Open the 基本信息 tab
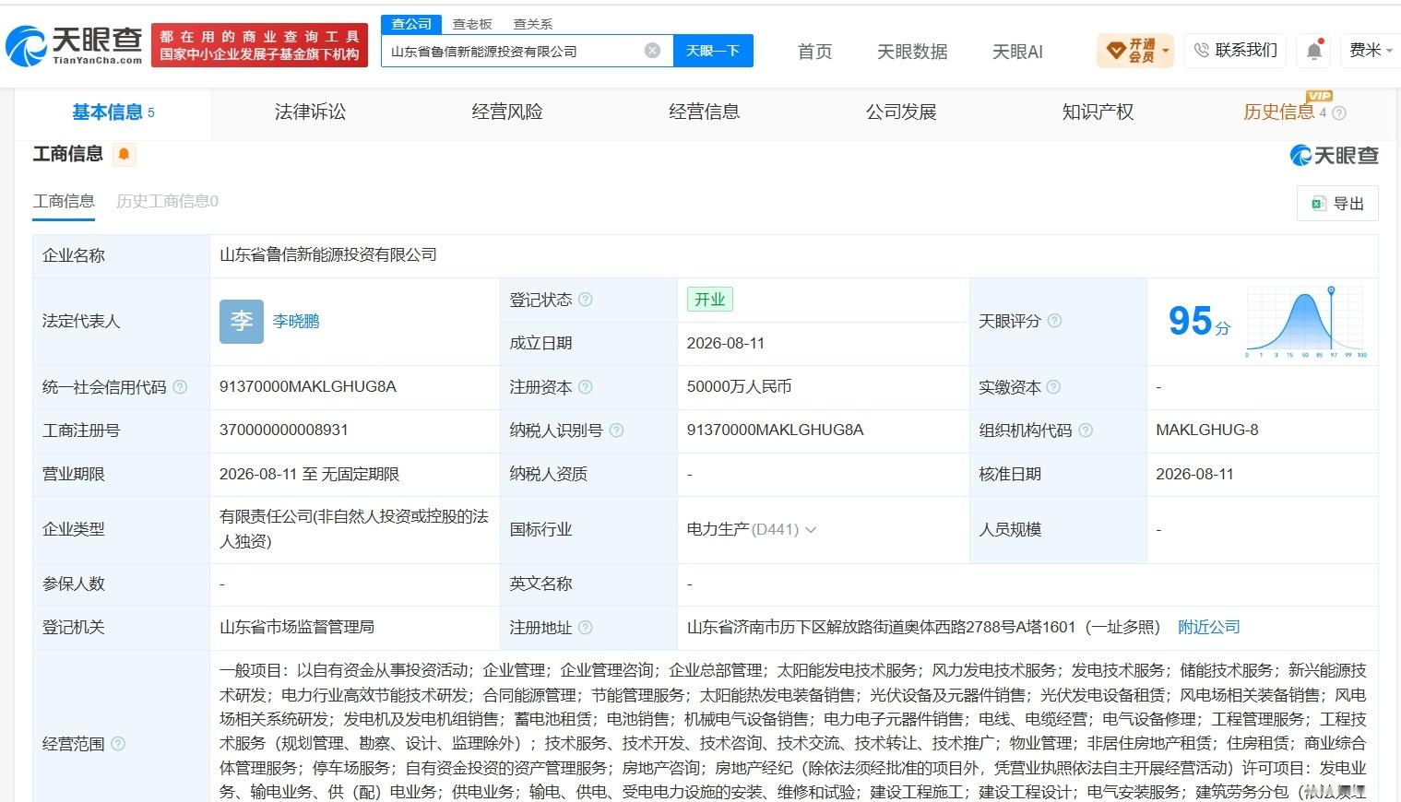1401x802 pixels. pos(113,112)
